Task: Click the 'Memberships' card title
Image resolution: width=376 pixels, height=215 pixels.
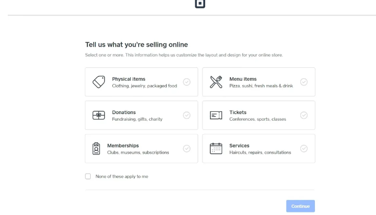Action: [123, 146]
